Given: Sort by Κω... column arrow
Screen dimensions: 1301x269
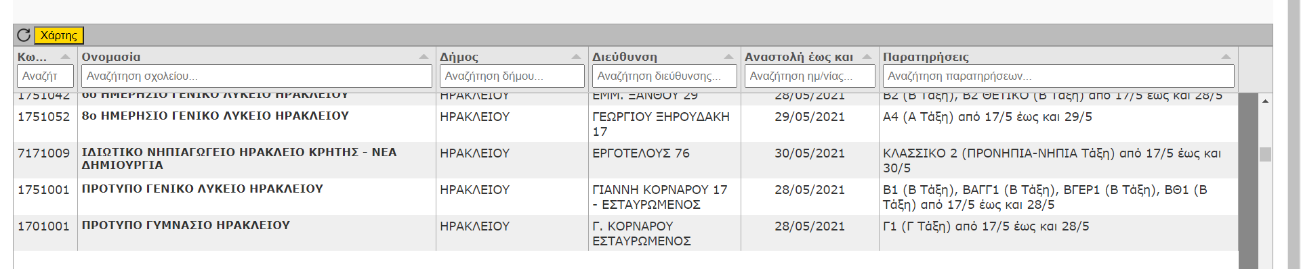Looking at the screenshot, I should pos(65,57).
